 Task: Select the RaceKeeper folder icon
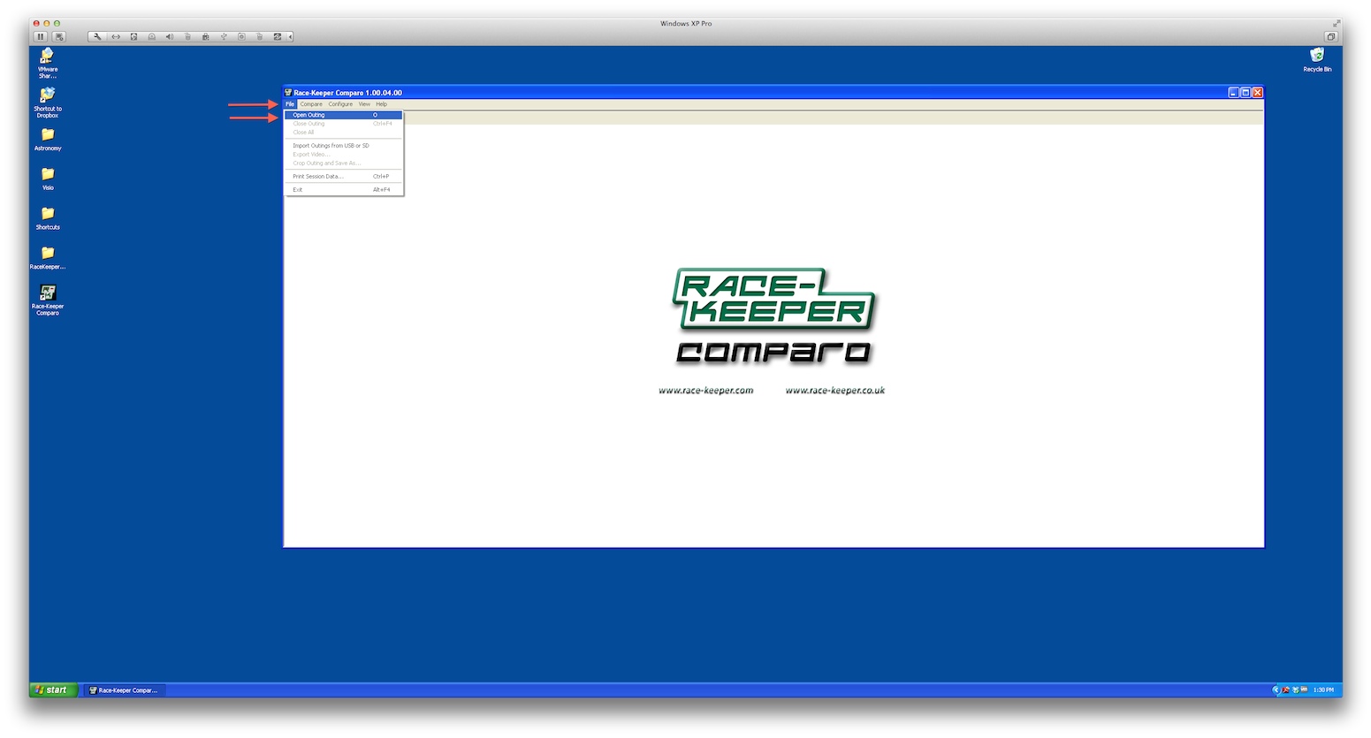pos(48,257)
